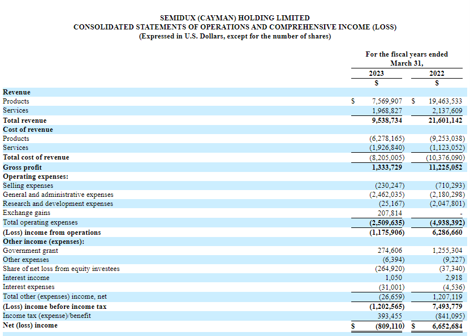The image size is (470, 336).
Task: Select "Research and development expenses" label
Action: (x=58, y=204)
